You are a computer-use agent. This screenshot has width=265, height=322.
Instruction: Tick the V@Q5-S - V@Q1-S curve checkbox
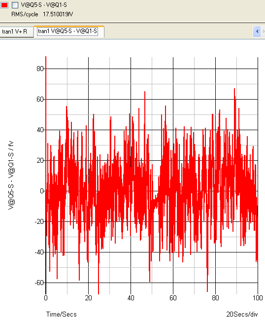pos(15,5)
